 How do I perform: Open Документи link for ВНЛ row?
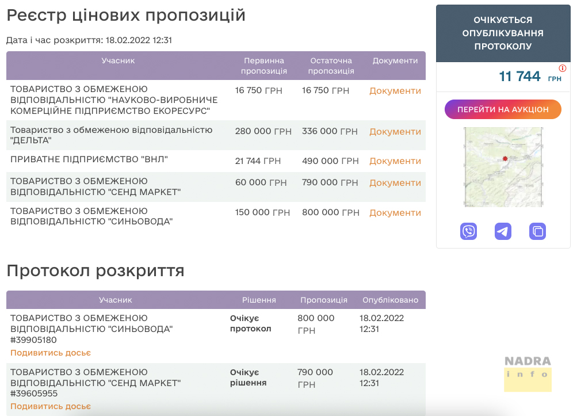[x=395, y=161]
